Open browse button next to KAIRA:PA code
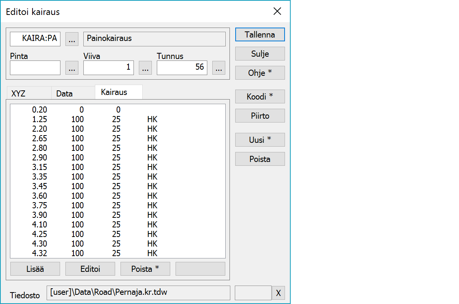Image resolution: width=459 pixels, height=304 pixels. [72, 39]
